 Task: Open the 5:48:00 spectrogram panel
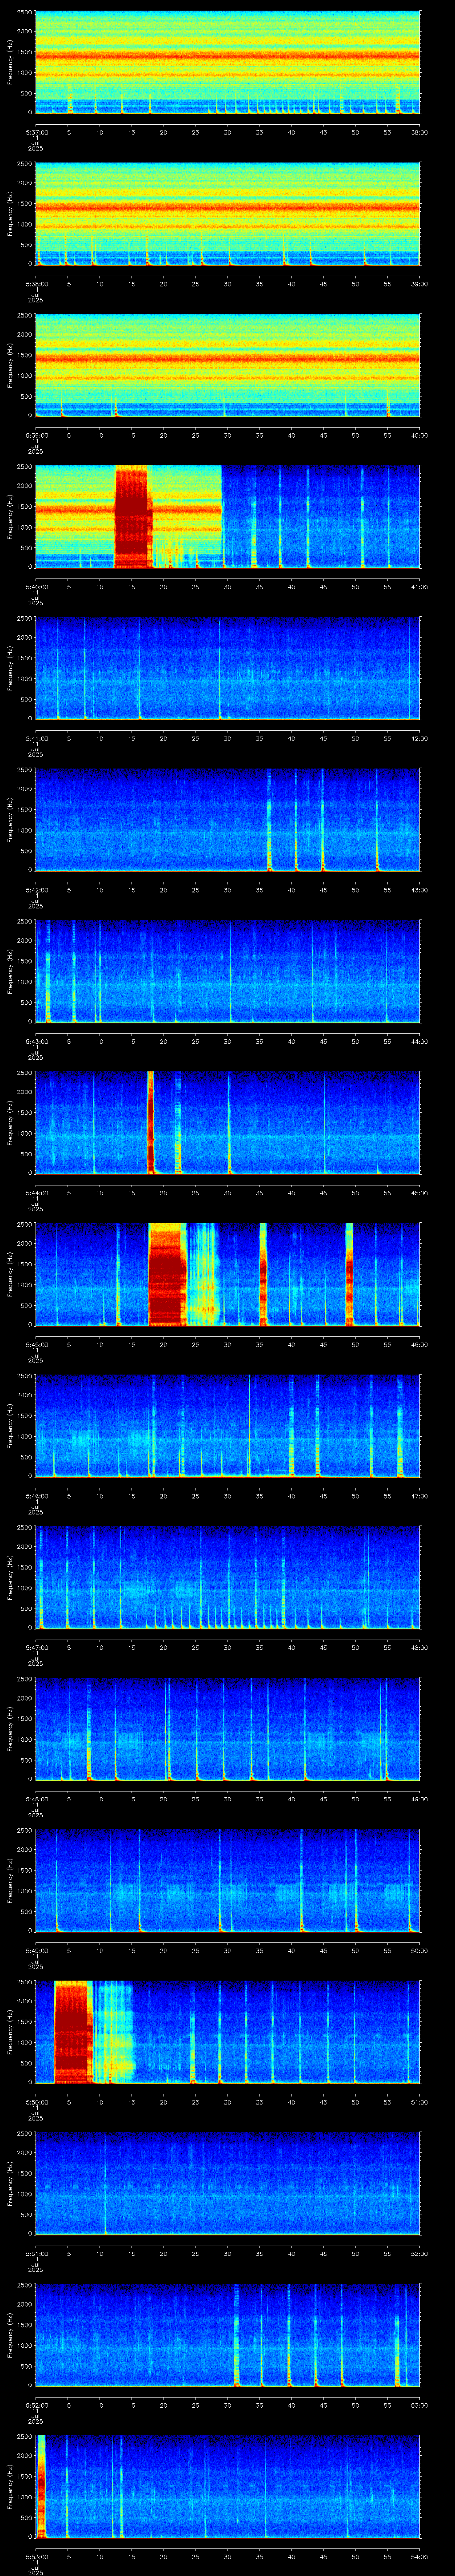click(227, 1728)
